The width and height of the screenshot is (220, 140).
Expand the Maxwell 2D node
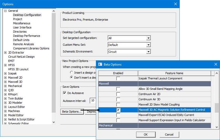[5, 78]
